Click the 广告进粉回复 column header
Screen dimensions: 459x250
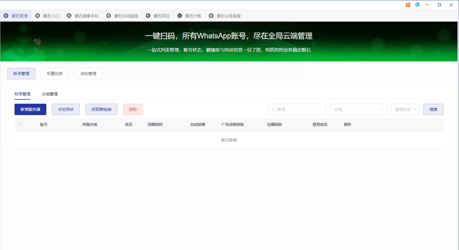233,124
